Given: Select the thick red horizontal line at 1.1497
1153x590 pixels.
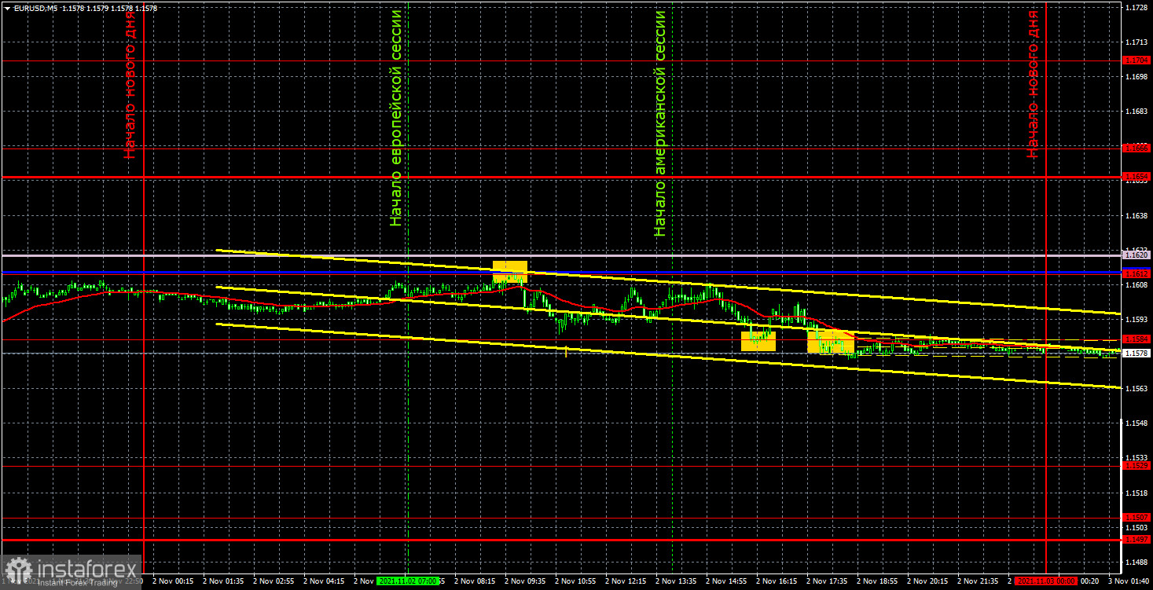Looking at the screenshot, I should click(x=561, y=541).
